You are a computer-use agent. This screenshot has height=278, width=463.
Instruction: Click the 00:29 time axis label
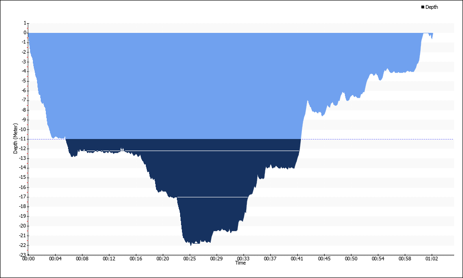point(216,259)
